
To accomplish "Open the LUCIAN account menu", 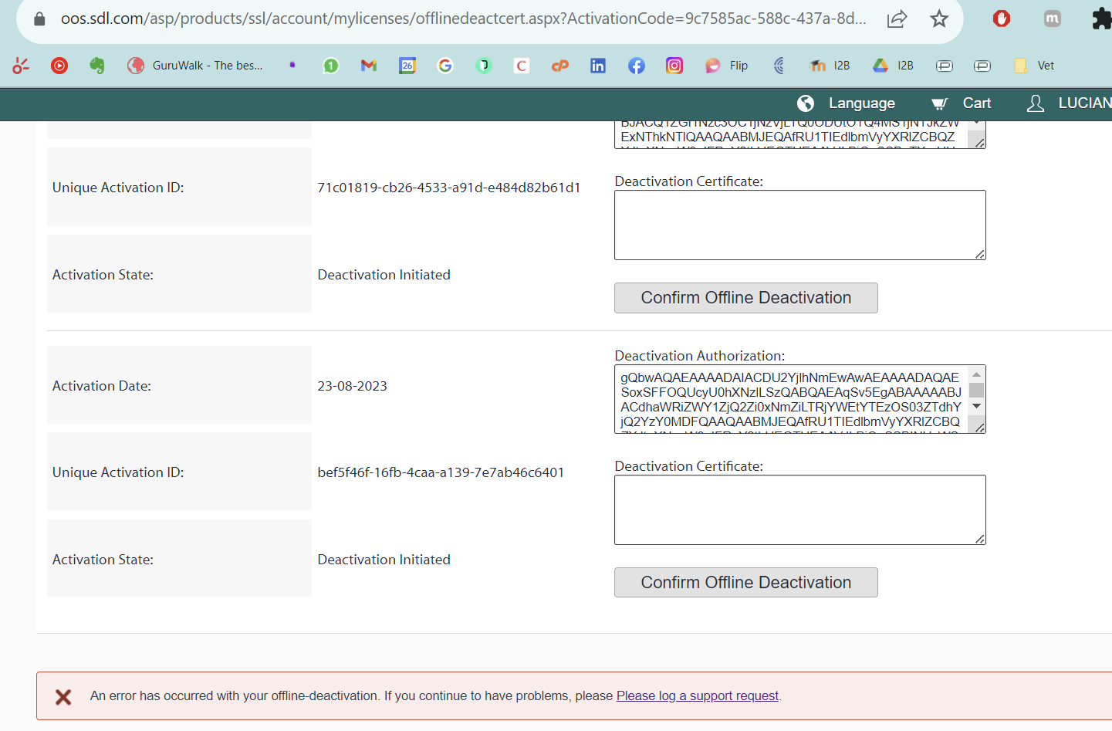I will click(1070, 103).
